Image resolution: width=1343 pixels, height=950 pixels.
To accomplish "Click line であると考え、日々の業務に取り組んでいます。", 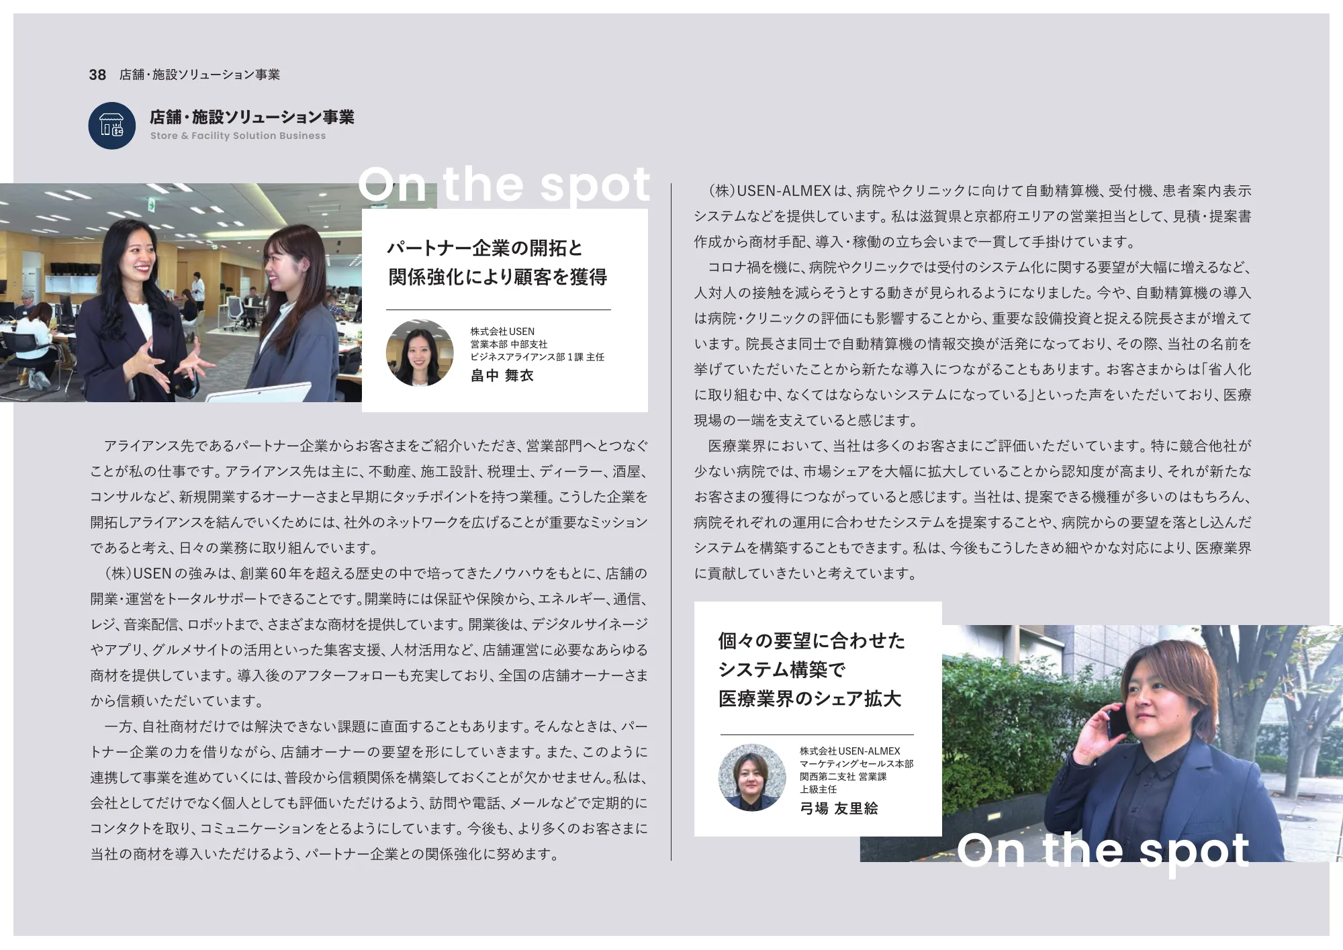I will [x=235, y=548].
